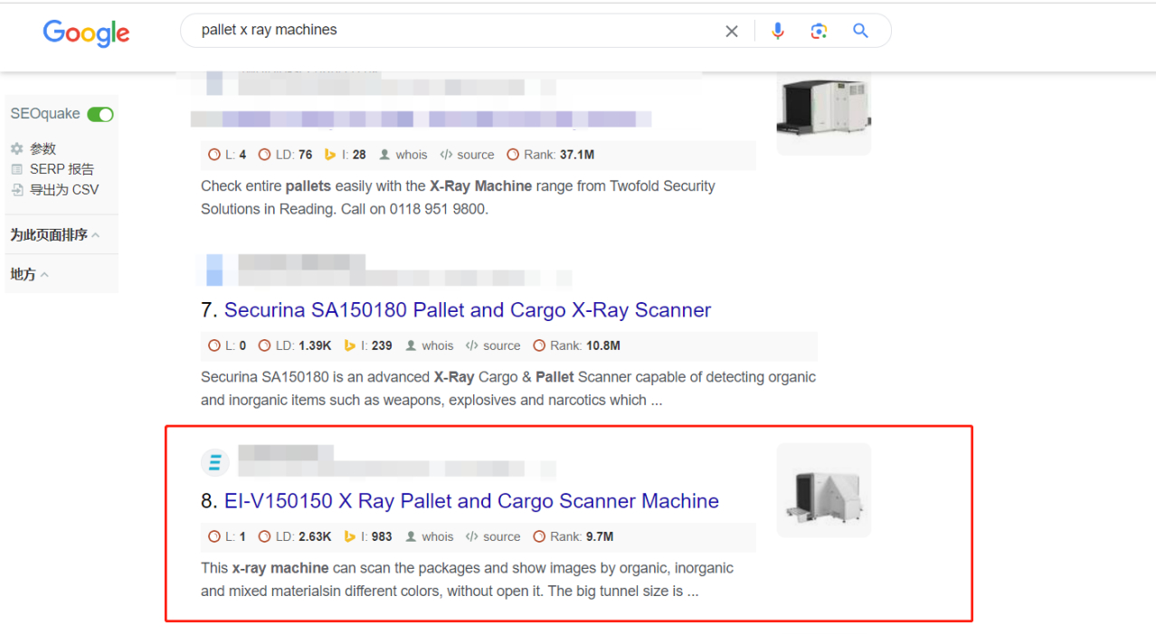Open the SERP 报告 report
Viewport: 1156px width, 634px height.
click(x=61, y=169)
